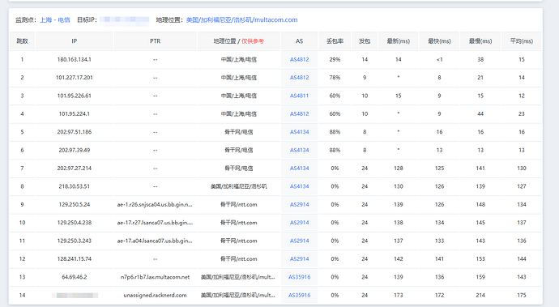Open AS2914 link for IP 129.250.5.24
Image resolution: width=559 pixels, height=307 pixels.
[300, 204]
